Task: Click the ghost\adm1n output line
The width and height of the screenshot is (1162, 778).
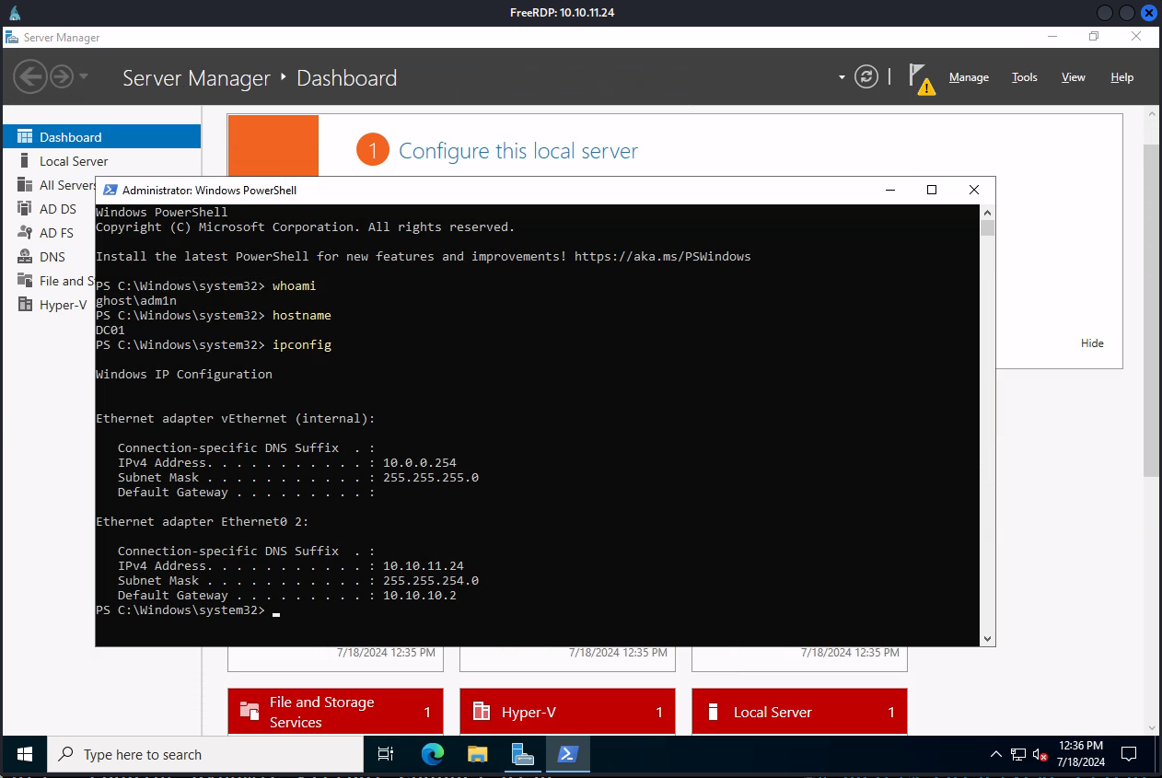Action: 136,300
